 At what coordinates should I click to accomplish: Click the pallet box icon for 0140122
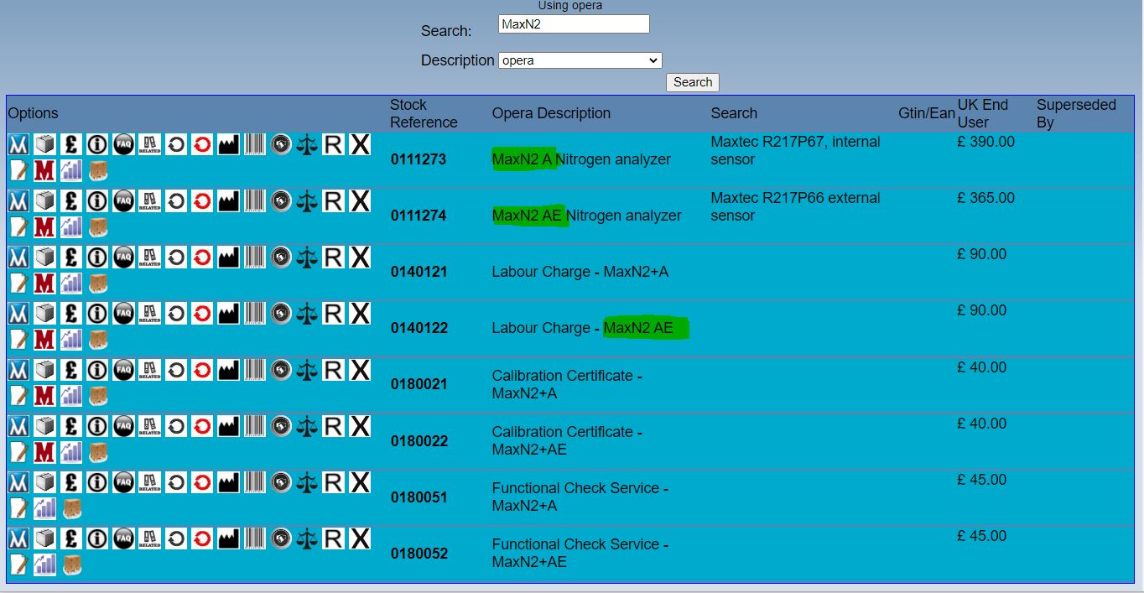tap(98, 339)
